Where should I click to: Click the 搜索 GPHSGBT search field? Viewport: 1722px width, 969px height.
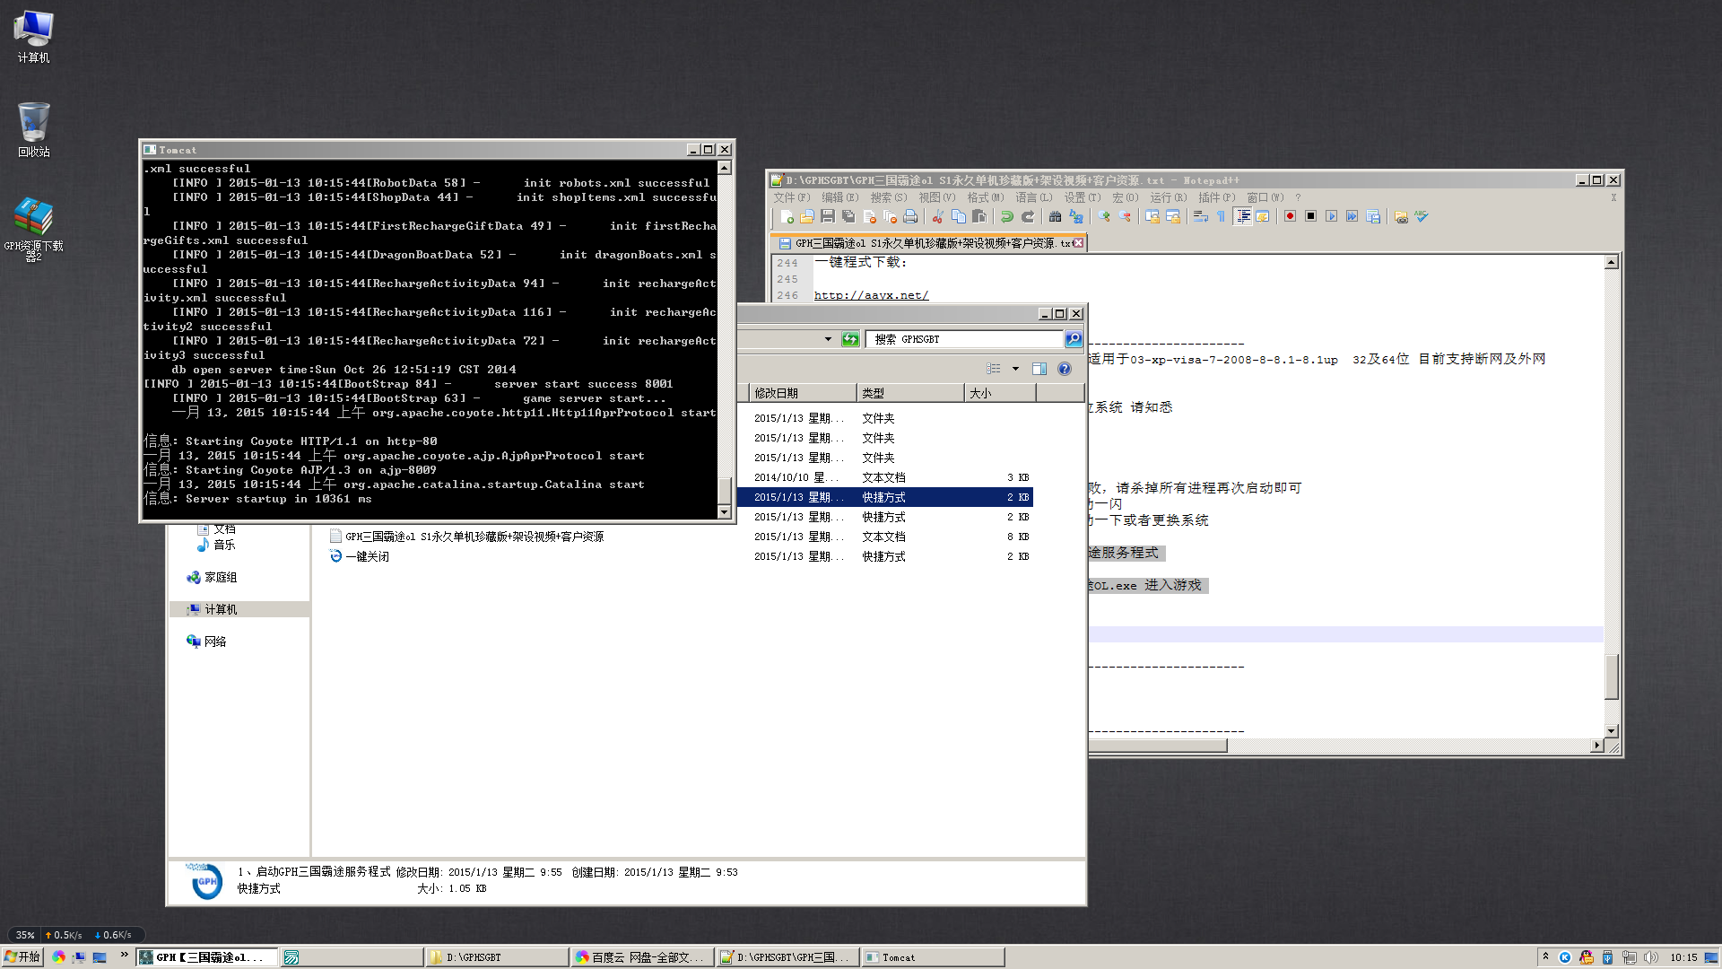(964, 339)
